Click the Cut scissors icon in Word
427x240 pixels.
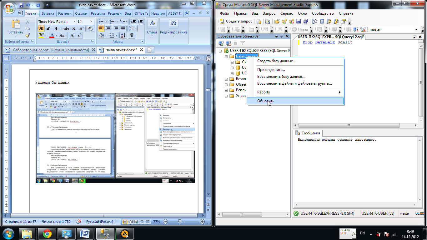[x=28, y=22]
